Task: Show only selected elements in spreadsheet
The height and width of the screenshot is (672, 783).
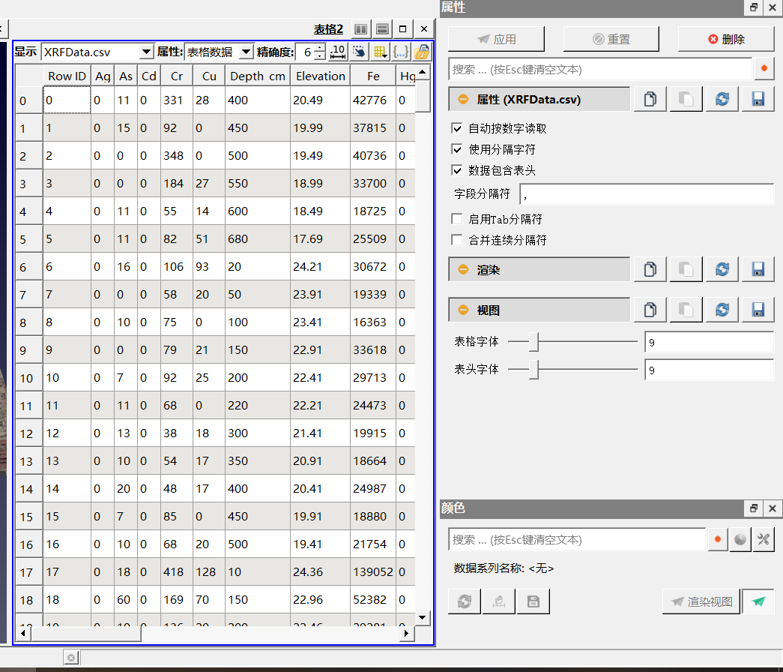Action: [359, 52]
